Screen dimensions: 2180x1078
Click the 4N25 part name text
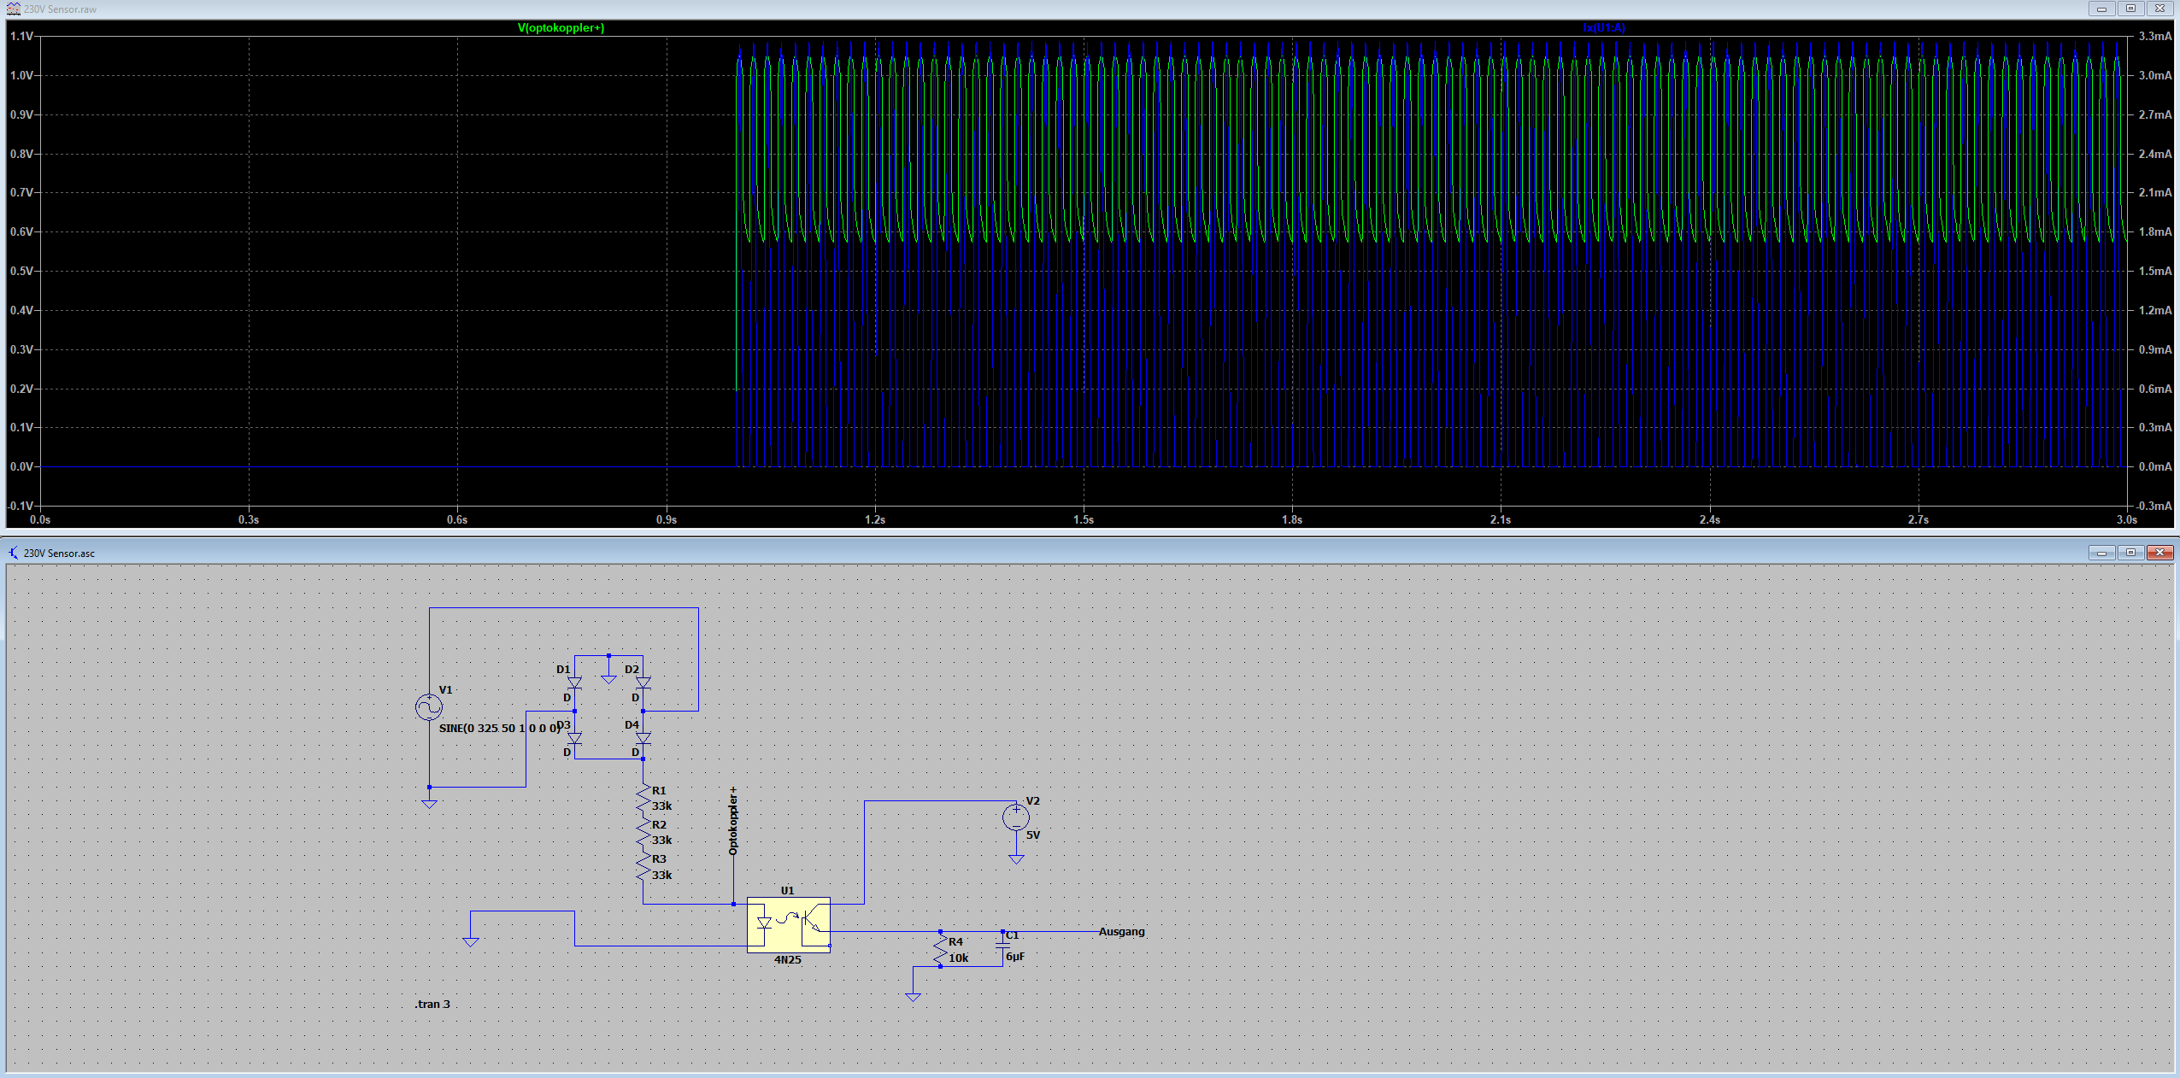pyautogui.click(x=788, y=960)
